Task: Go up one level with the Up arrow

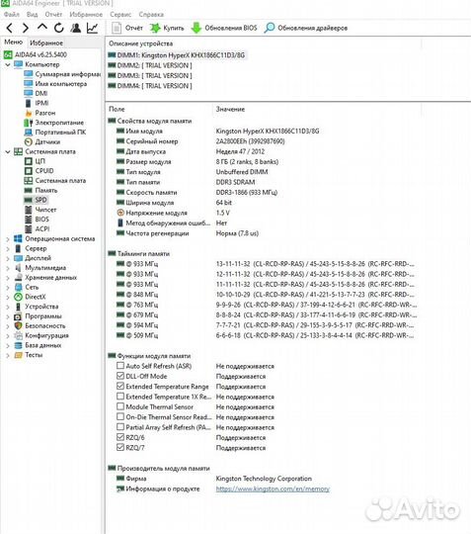Action: tap(42, 28)
